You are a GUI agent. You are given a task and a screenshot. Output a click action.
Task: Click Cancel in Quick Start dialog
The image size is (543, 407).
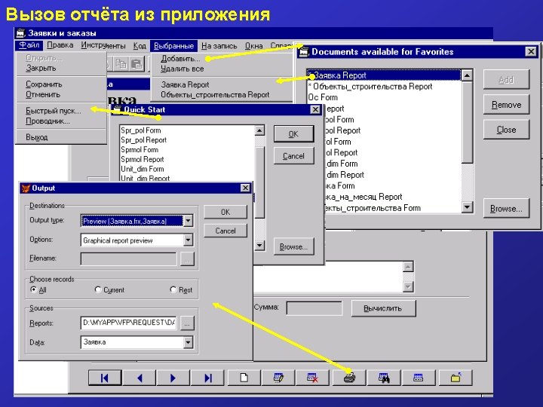[x=293, y=156]
